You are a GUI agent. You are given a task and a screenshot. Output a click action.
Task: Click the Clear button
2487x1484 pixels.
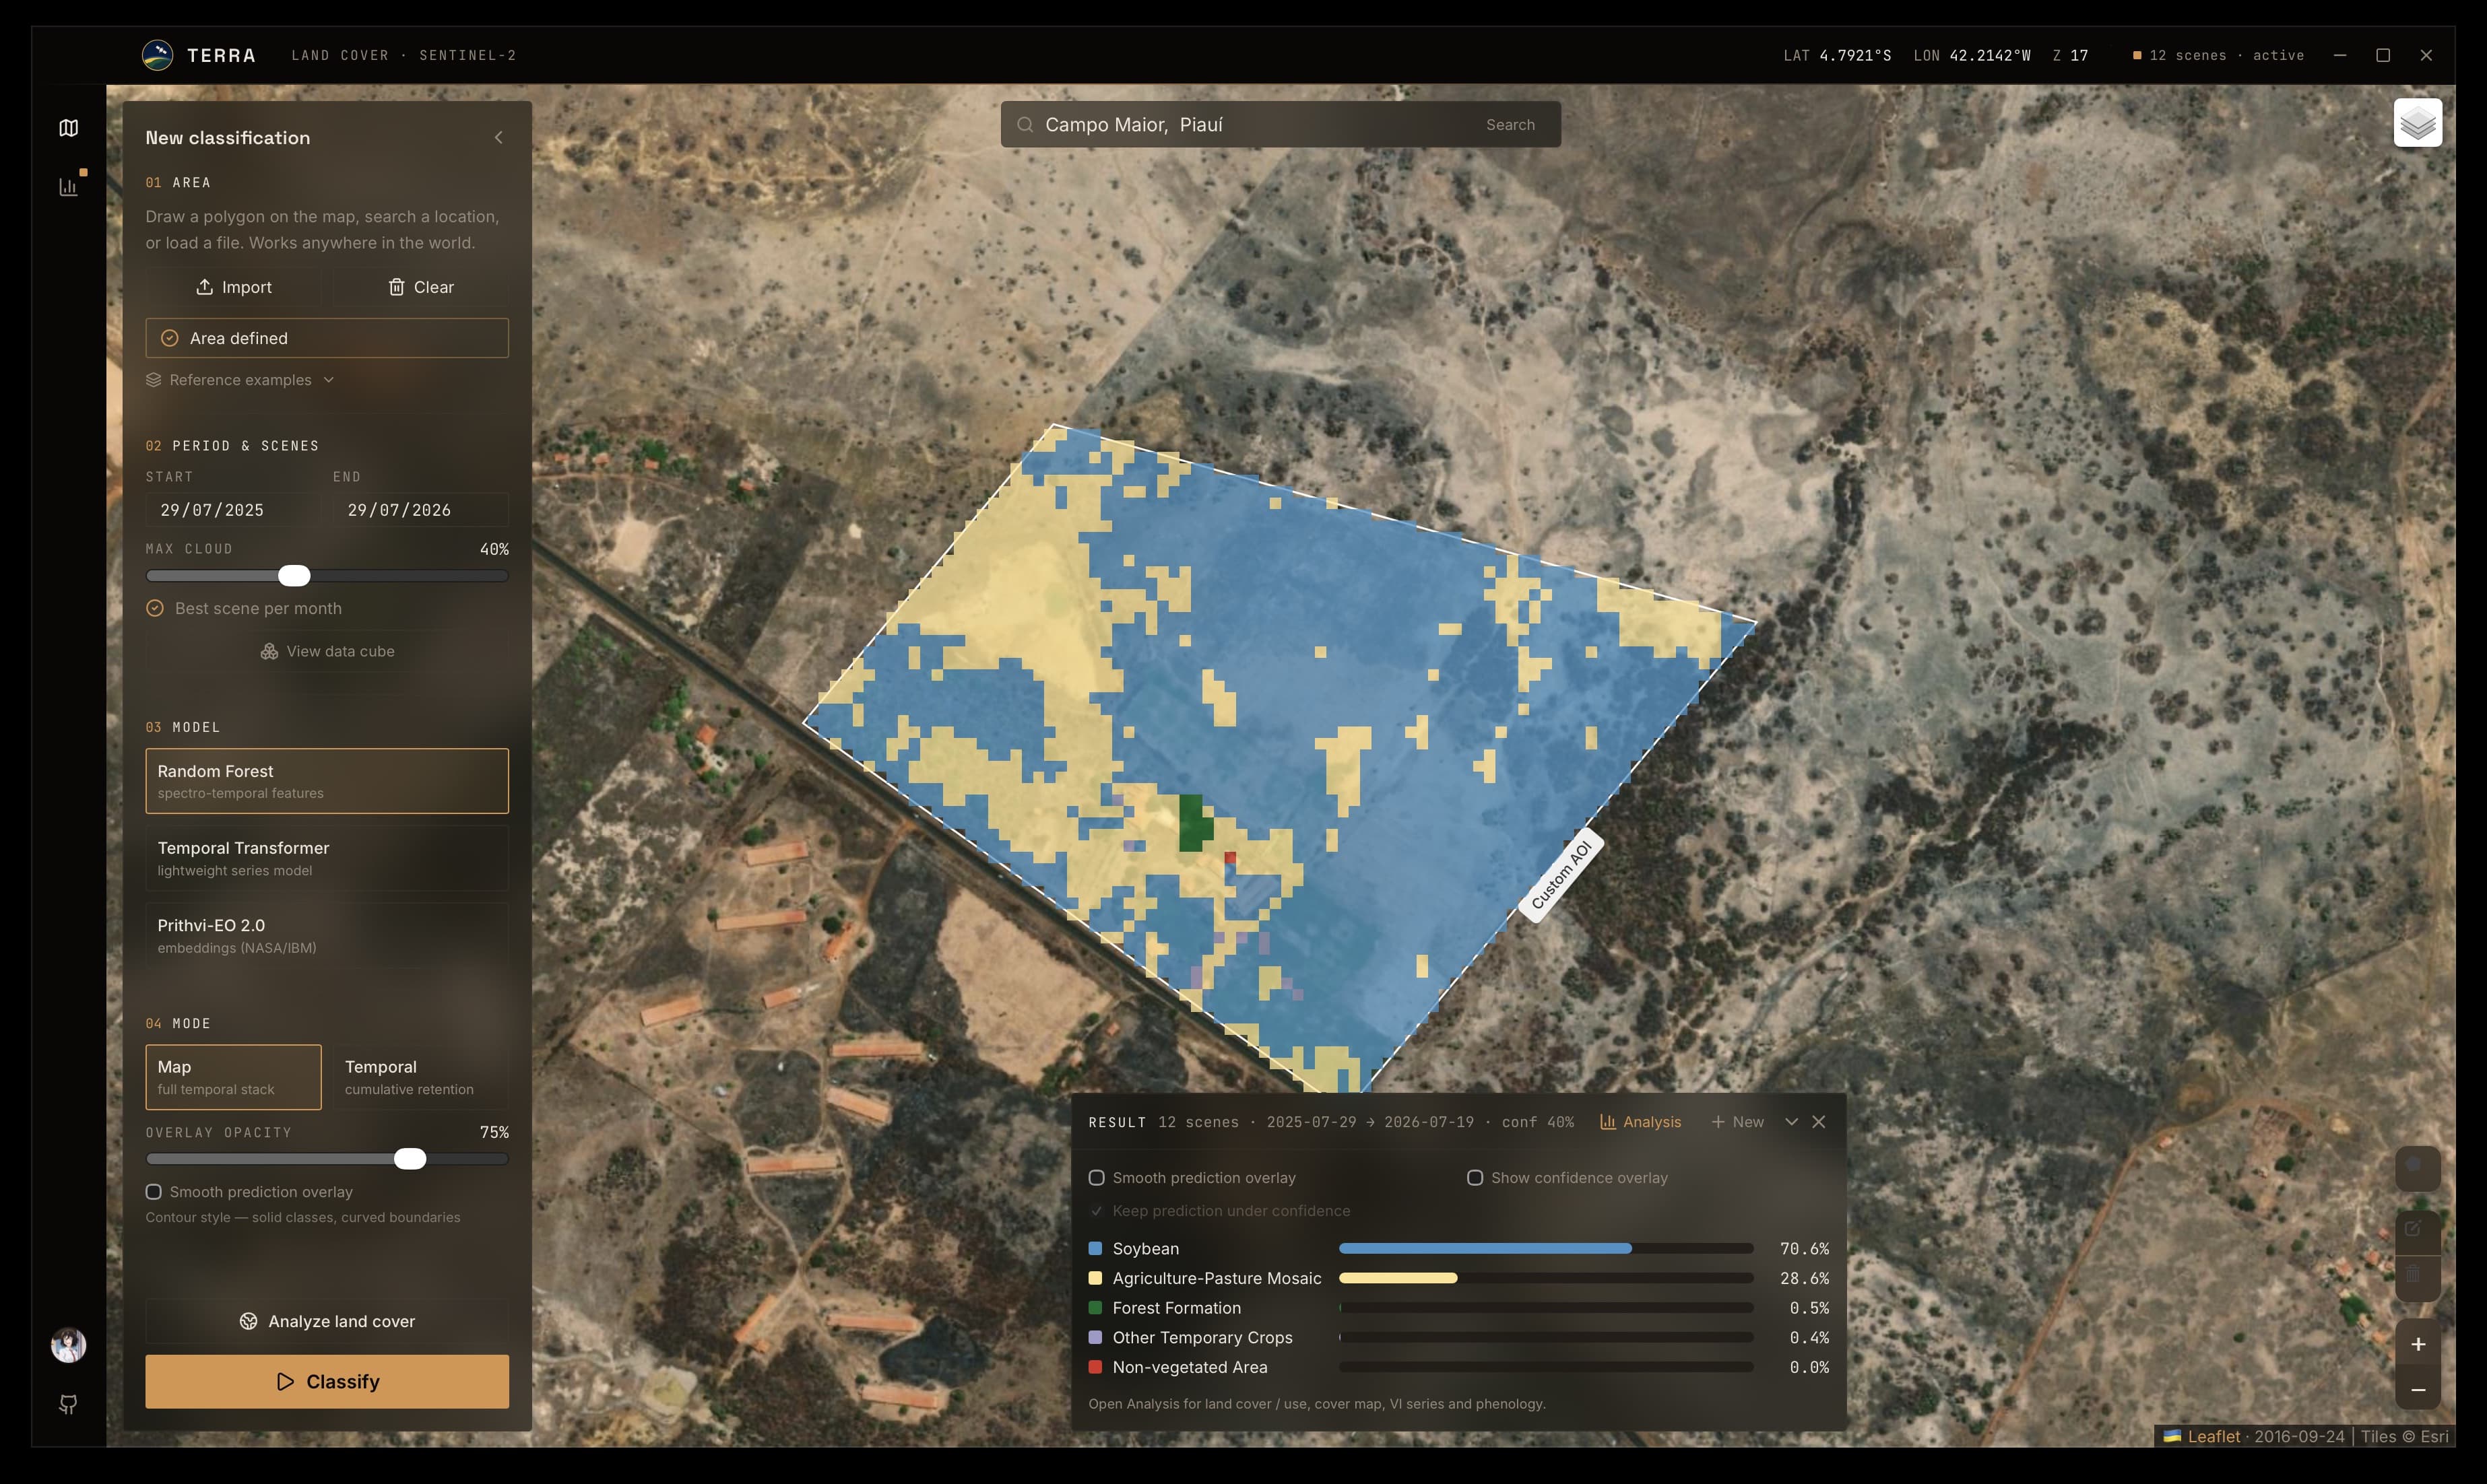(421, 287)
